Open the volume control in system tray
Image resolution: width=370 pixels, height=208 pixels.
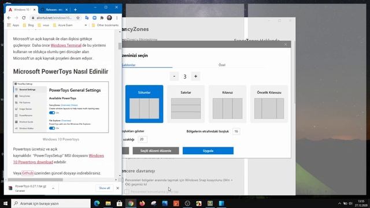pyautogui.click(x=350, y=203)
